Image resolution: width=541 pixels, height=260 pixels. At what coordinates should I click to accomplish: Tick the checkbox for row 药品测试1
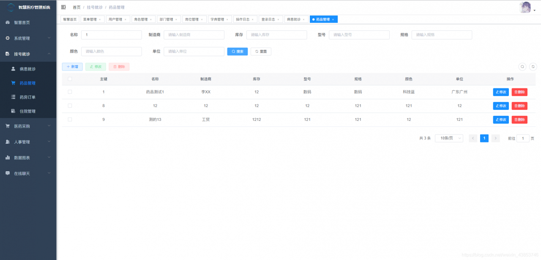[x=70, y=92]
